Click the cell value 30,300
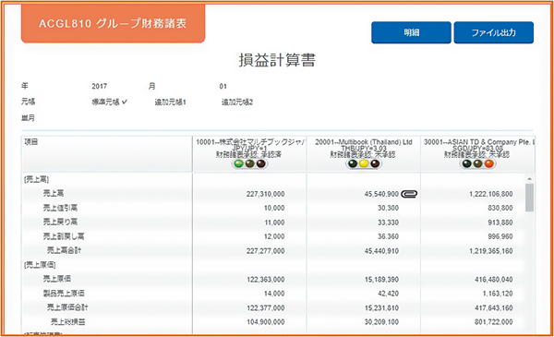This screenshot has width=554, height=337. pos(389,208)
